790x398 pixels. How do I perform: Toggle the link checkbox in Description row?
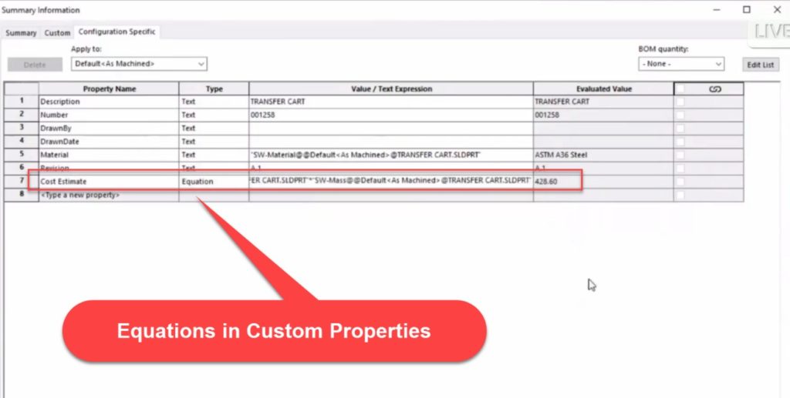pos(680,102)
